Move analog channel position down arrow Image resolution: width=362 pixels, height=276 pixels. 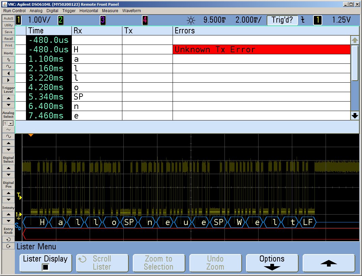point(8,150)
